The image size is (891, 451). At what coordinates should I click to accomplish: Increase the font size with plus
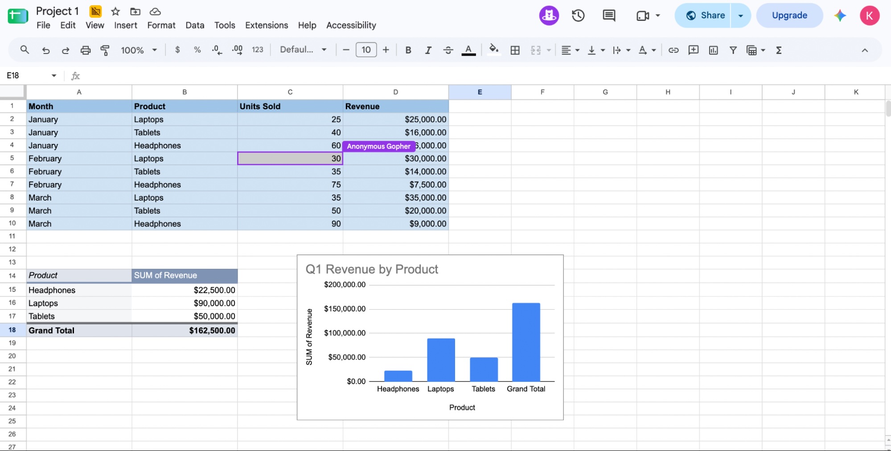click(386, 50)
